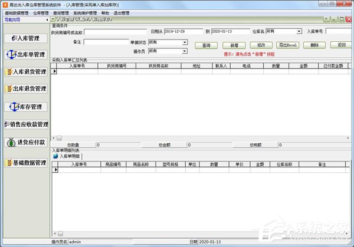
Task: Open 库存管理 in the sidebar
Action: 26,107
